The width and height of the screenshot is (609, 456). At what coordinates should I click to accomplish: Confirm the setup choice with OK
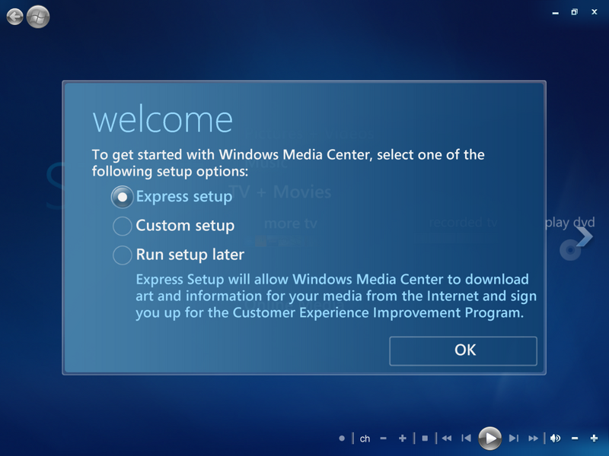(x=464, y=351)
